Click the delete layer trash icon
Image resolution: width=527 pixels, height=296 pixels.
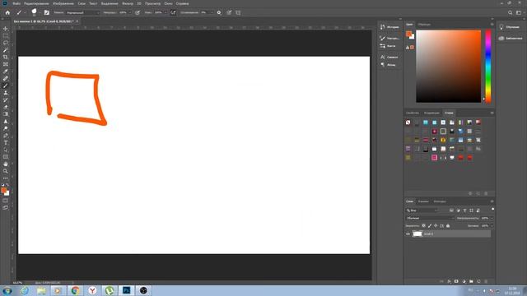pos(486,281)
